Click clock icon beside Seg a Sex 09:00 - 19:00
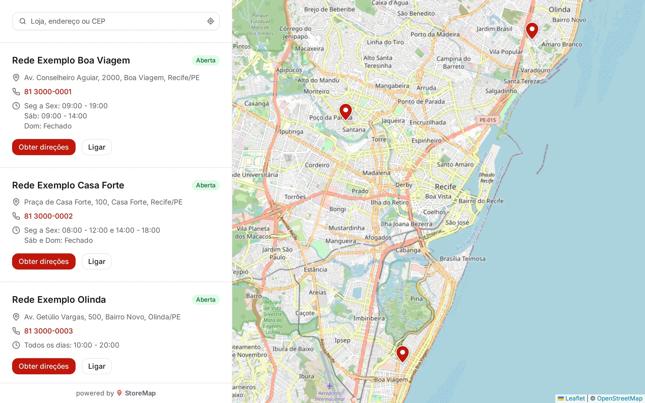This screenshot has height=403, width=645. (16, 106)
